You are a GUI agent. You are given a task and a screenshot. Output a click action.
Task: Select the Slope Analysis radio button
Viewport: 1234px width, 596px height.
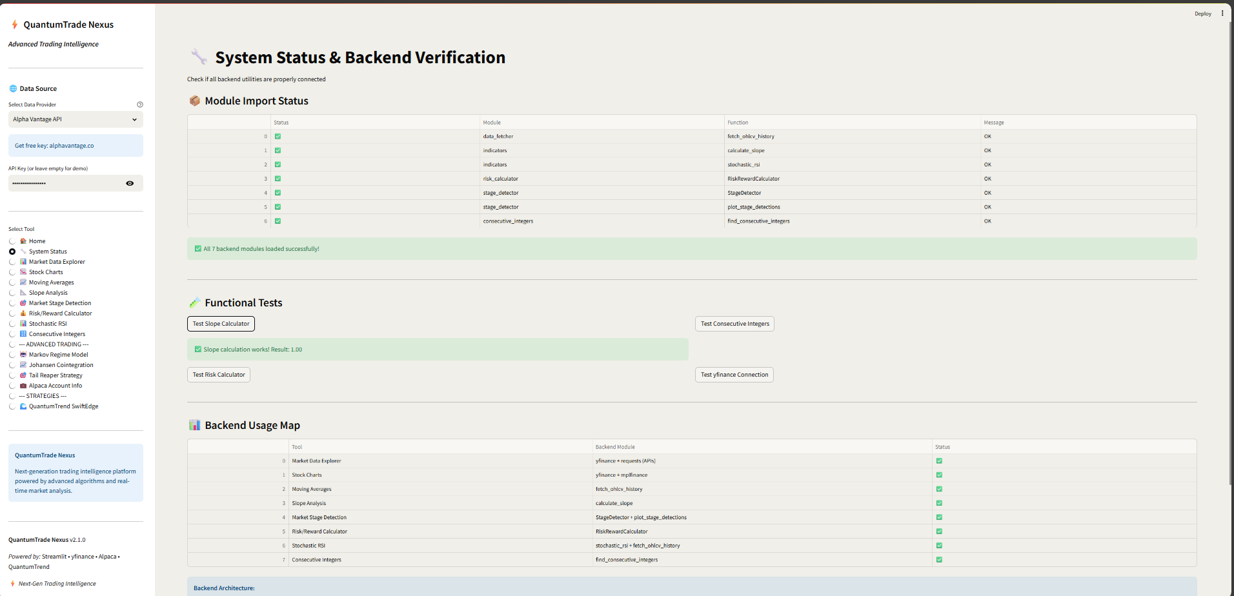(12, 293)
